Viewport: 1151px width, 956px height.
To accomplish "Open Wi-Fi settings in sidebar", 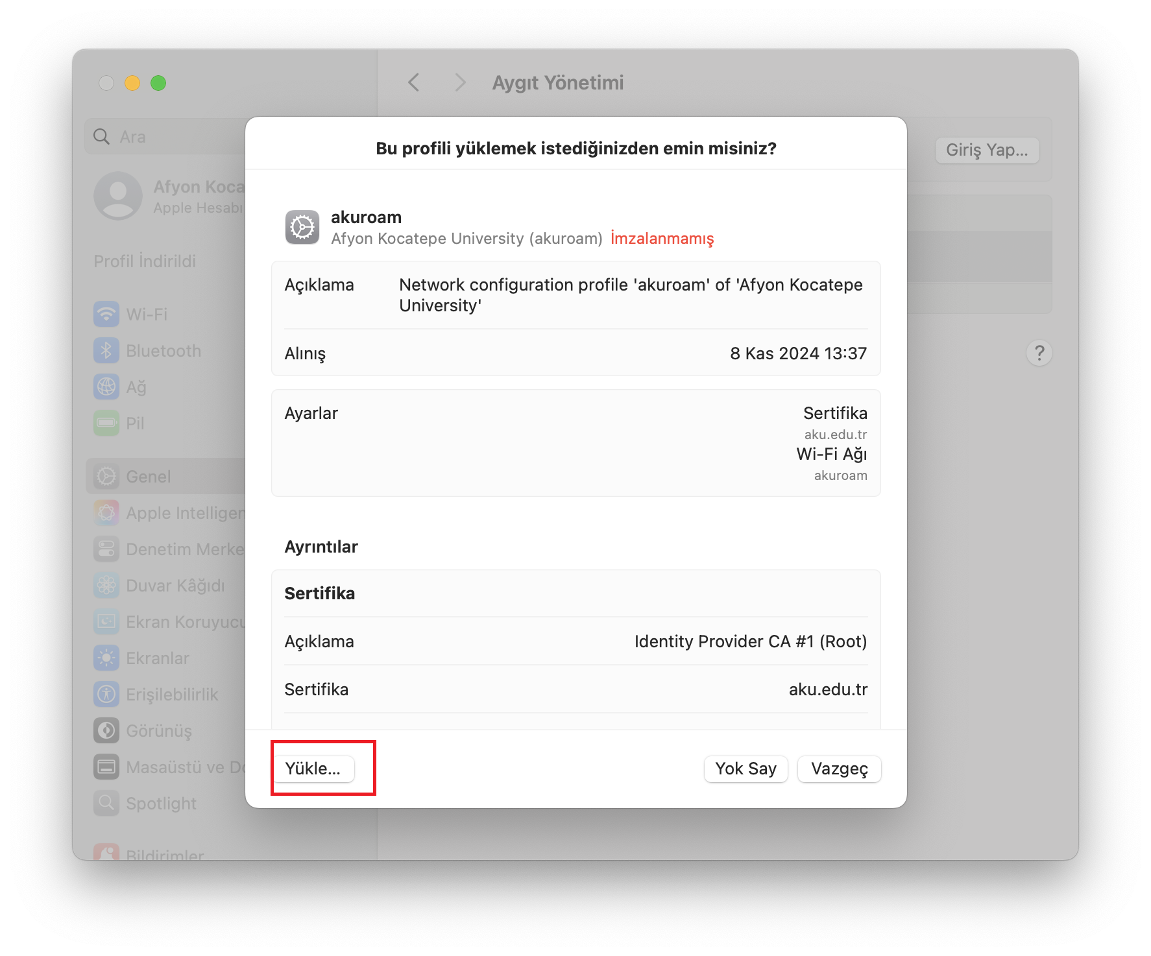I will pyautogui.click(x=147, y=315).
